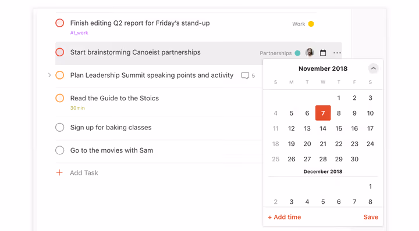
Task: Mark Plan Leadership Summit task complete
Action: click(x=59, y=75)
